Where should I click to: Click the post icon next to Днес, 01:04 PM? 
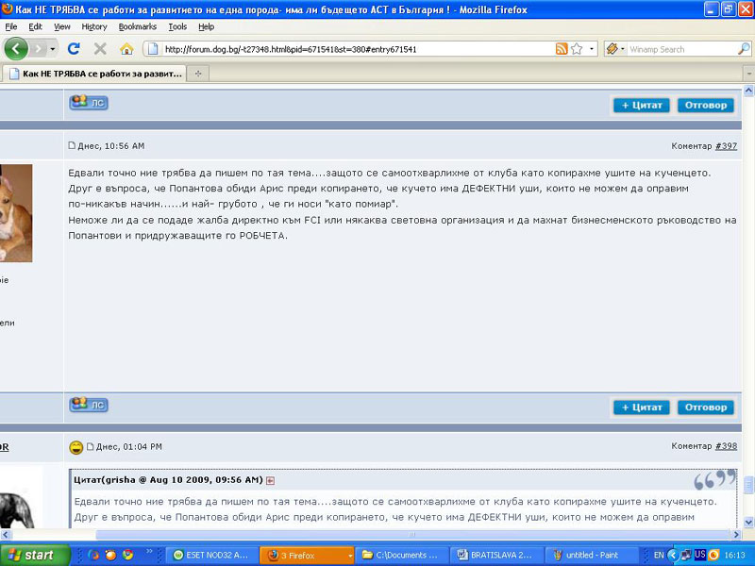90,446
